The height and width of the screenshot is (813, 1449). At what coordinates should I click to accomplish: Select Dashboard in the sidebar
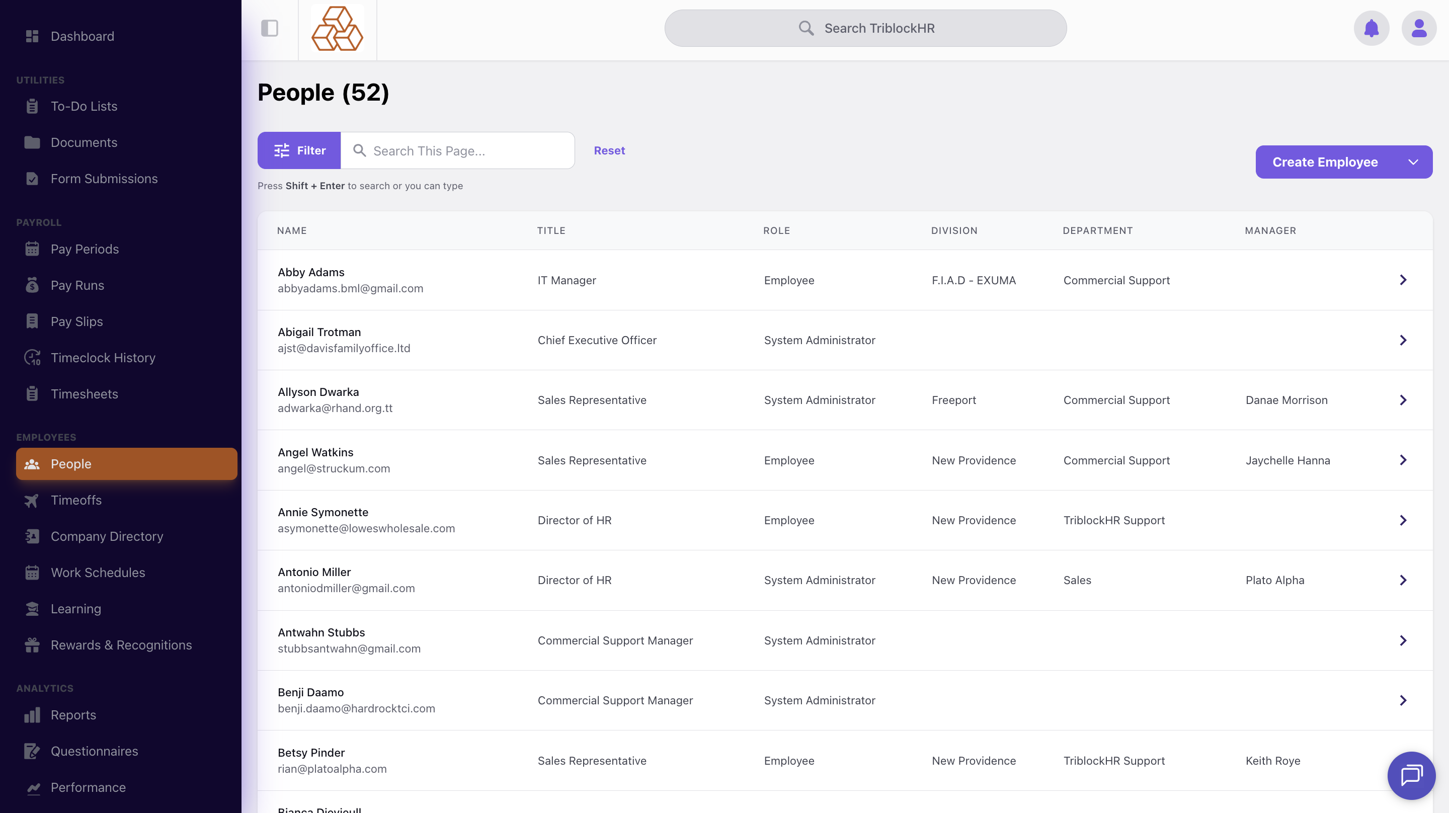(82, 36)
